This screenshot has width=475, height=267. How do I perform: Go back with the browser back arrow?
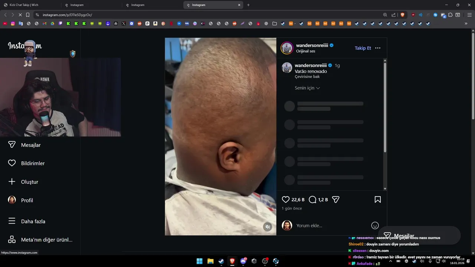click(5, 15)
